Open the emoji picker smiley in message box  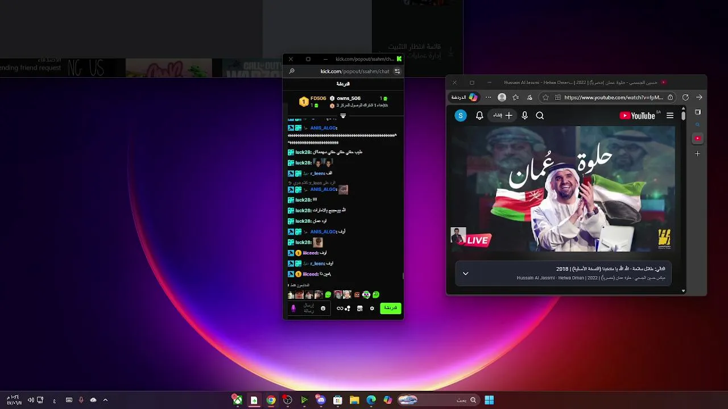(x=323, y=308)
